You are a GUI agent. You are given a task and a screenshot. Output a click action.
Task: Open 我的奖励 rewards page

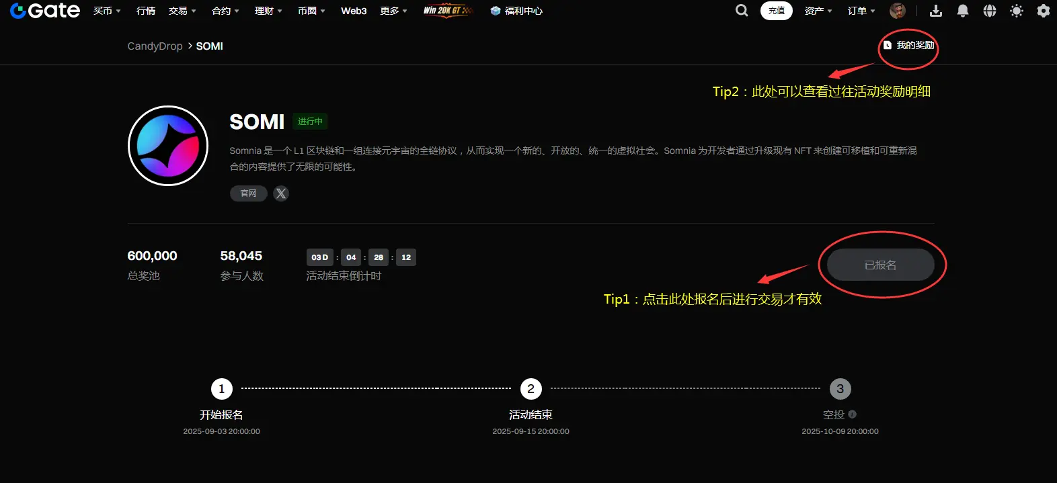pos(908,45)
